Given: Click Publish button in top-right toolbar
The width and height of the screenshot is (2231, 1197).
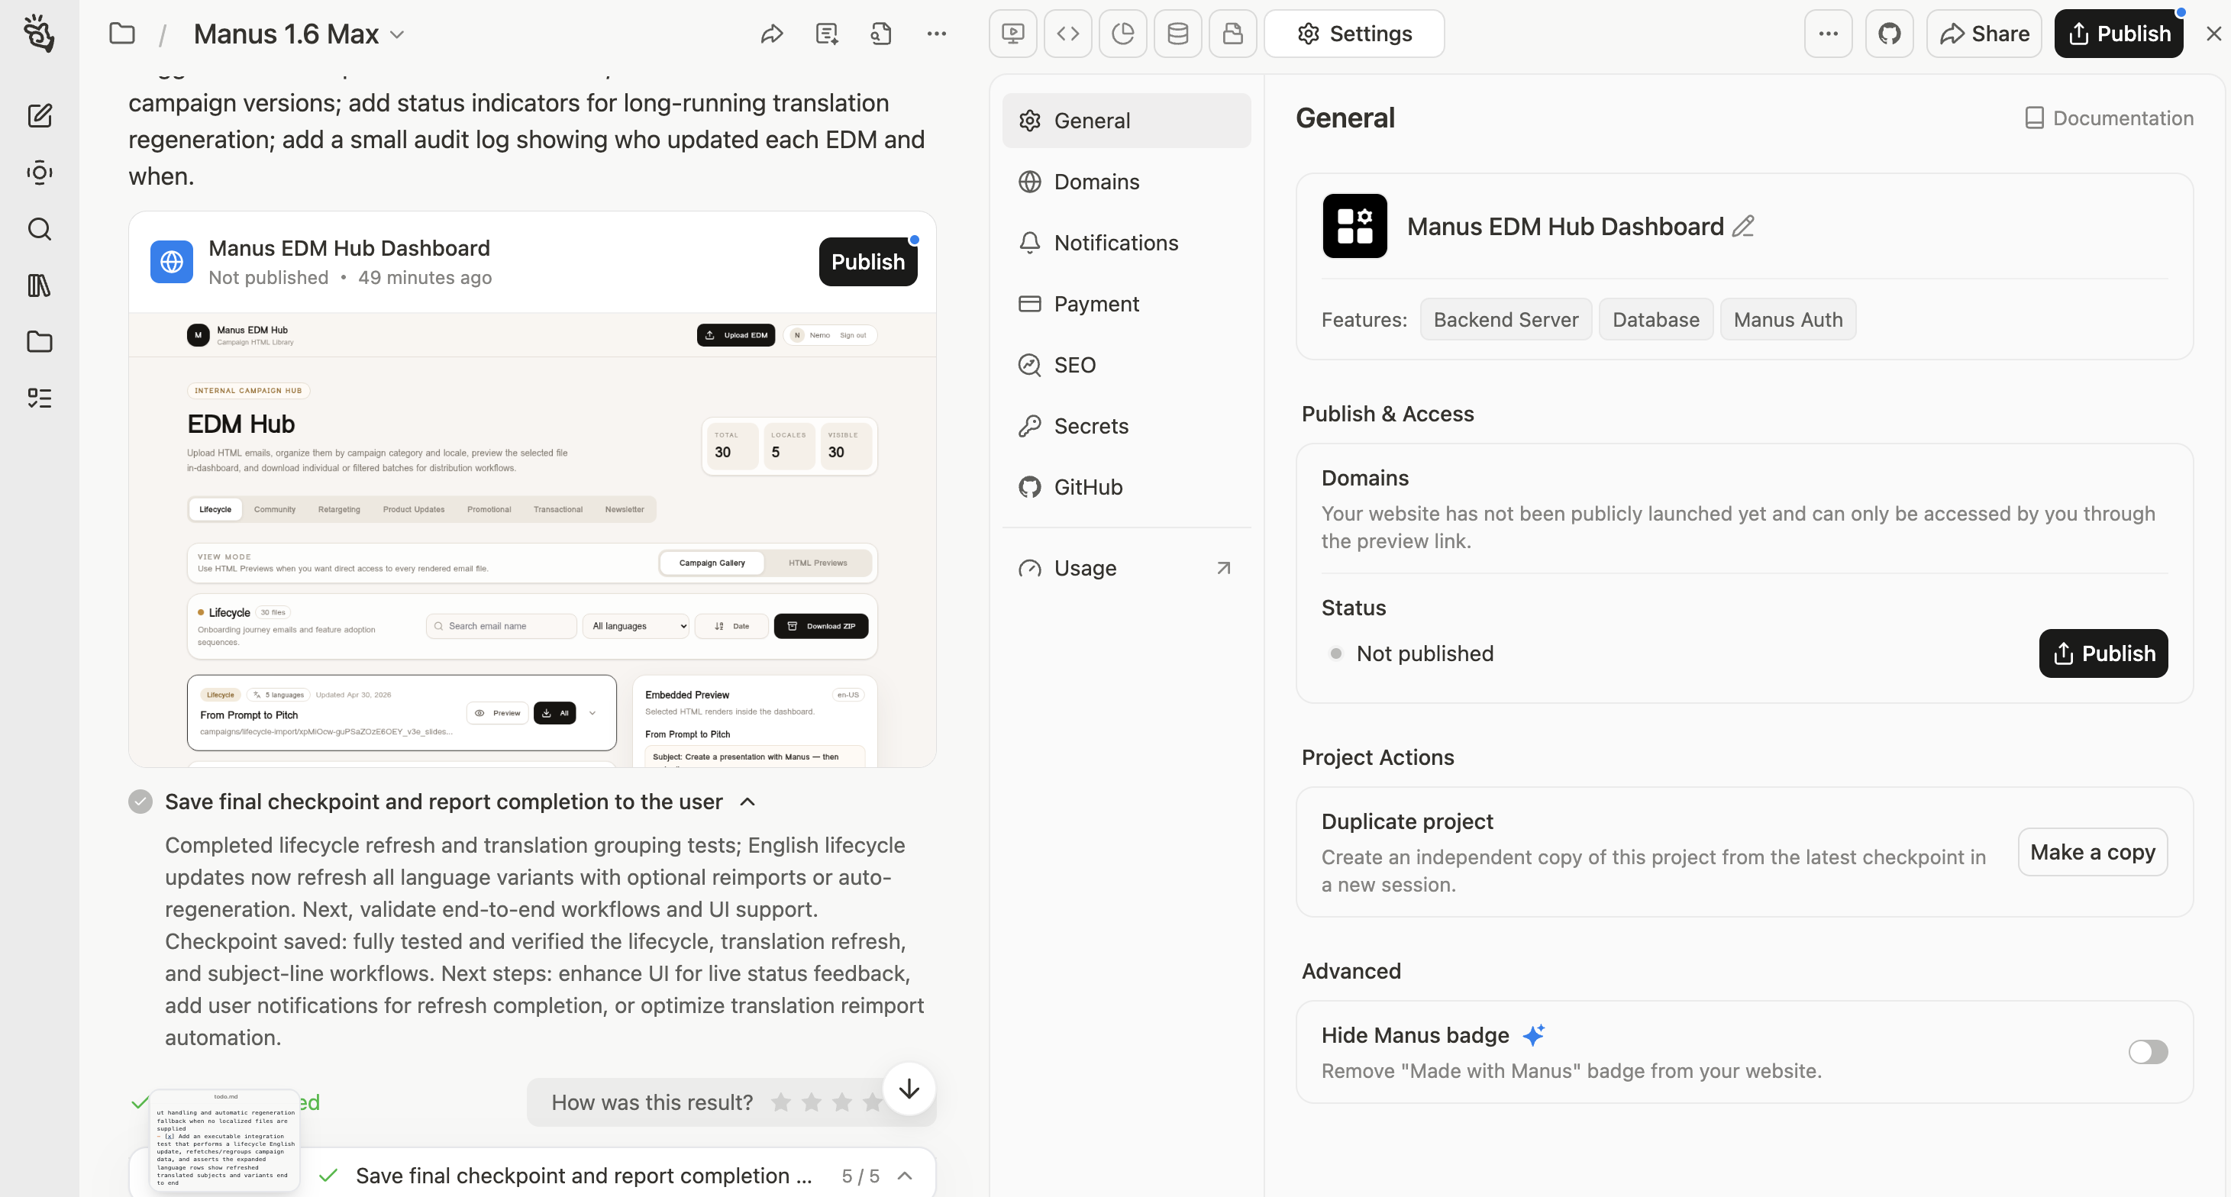Looking at the screenshot, I should click(2119, 34).
